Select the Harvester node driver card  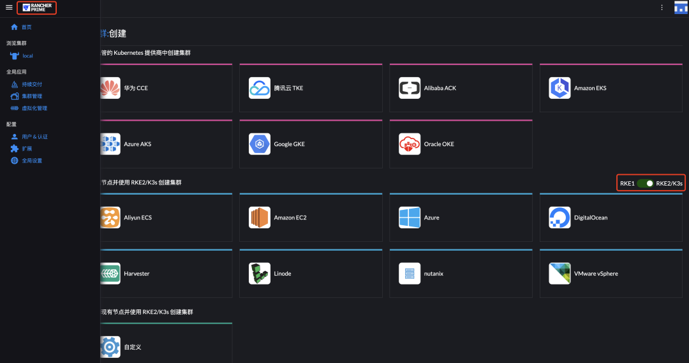(166, 273)
